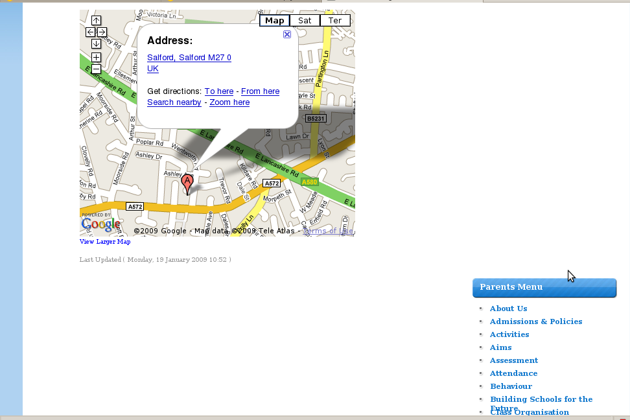Click Search nearby link
Screen dimensions: 630x420
(x=174, y=102)
